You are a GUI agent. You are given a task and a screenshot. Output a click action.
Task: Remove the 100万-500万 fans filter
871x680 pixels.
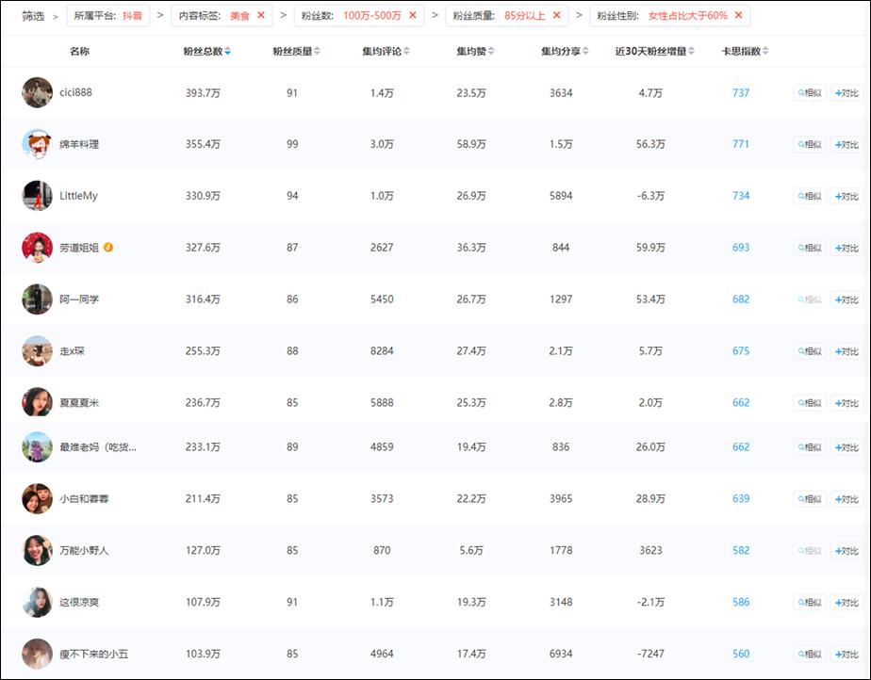click(x=413, y=16)
